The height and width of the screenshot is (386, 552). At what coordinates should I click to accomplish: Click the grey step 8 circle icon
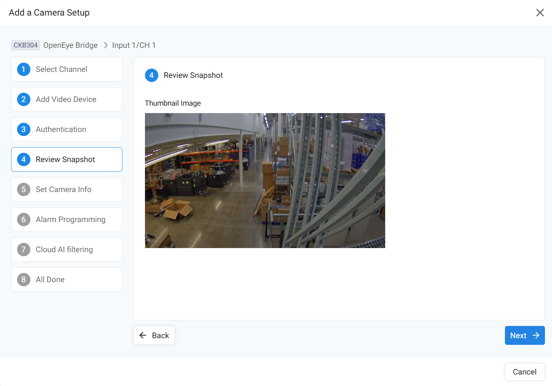(x=24, y=280)
